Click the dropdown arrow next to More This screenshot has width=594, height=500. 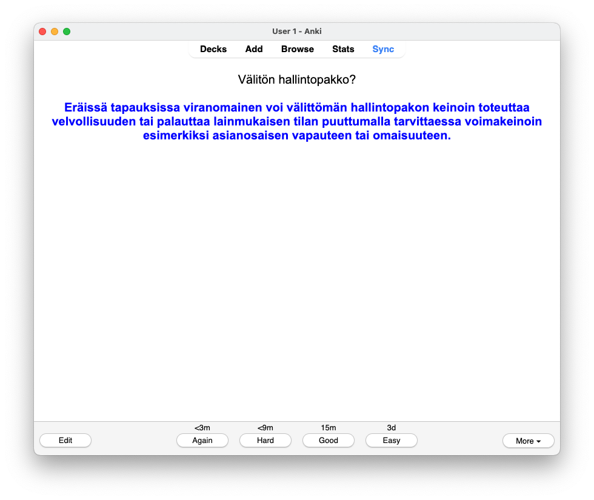(x=539, y=442)
